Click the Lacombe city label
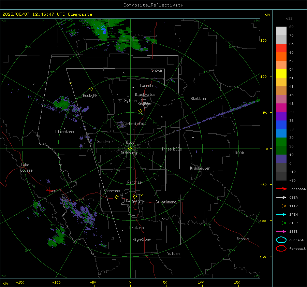The height and width of the screenshot is (287, 307). click(147, 86)
